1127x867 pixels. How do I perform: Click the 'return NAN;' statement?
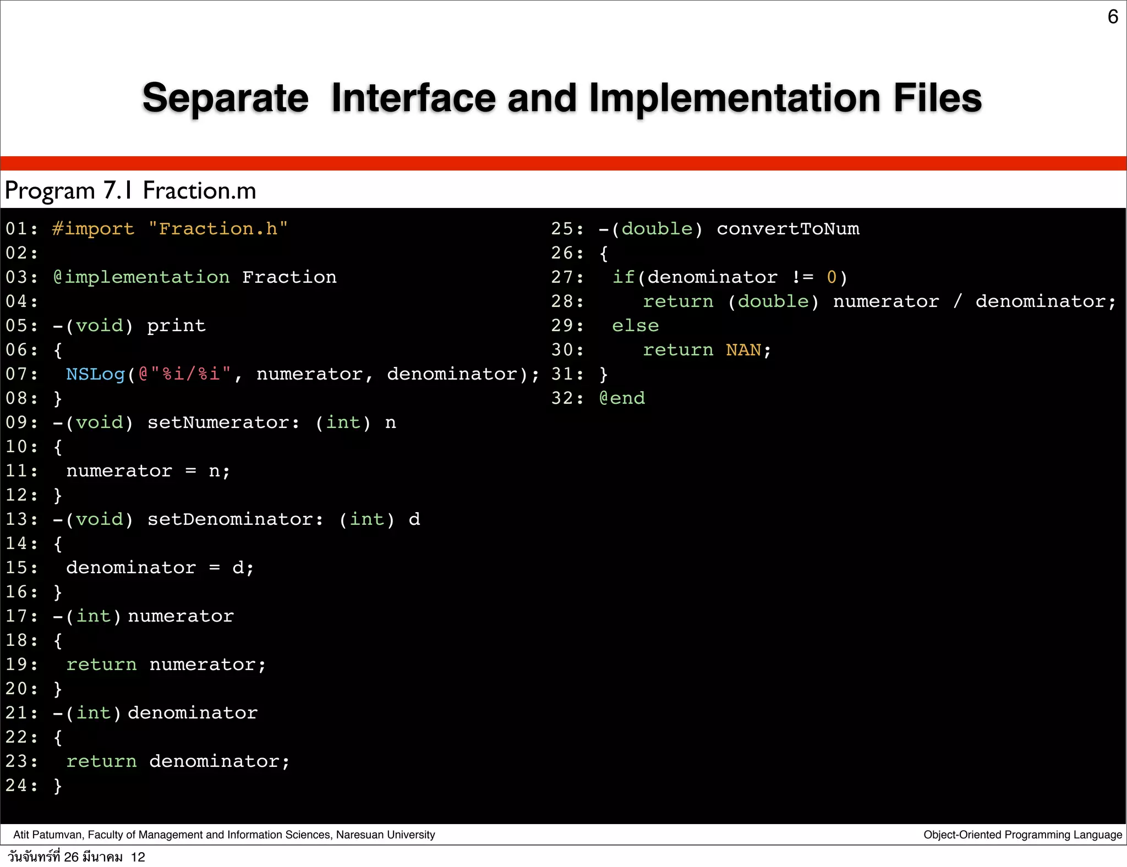(707, 350)
